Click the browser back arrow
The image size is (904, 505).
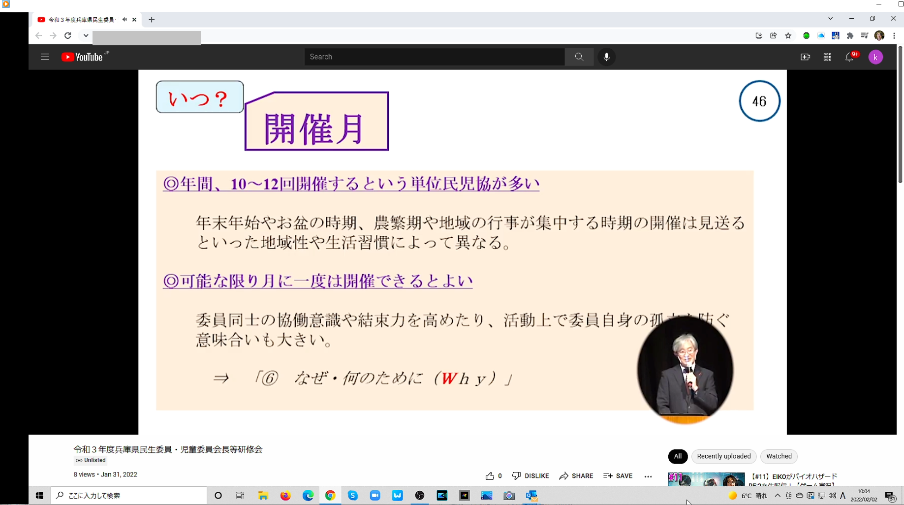coord(38,35)
